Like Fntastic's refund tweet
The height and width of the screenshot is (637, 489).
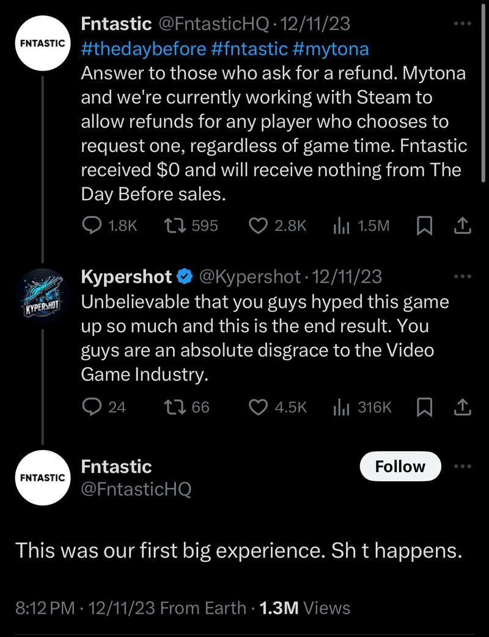[259, 226]
